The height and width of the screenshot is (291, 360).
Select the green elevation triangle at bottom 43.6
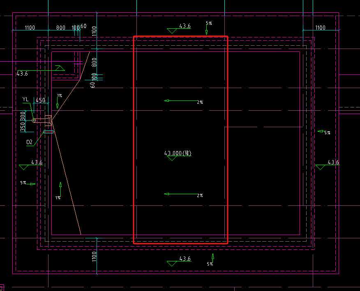(x=172, y=263)
